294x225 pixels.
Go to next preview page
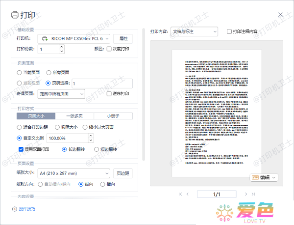[x=246, y=194]
